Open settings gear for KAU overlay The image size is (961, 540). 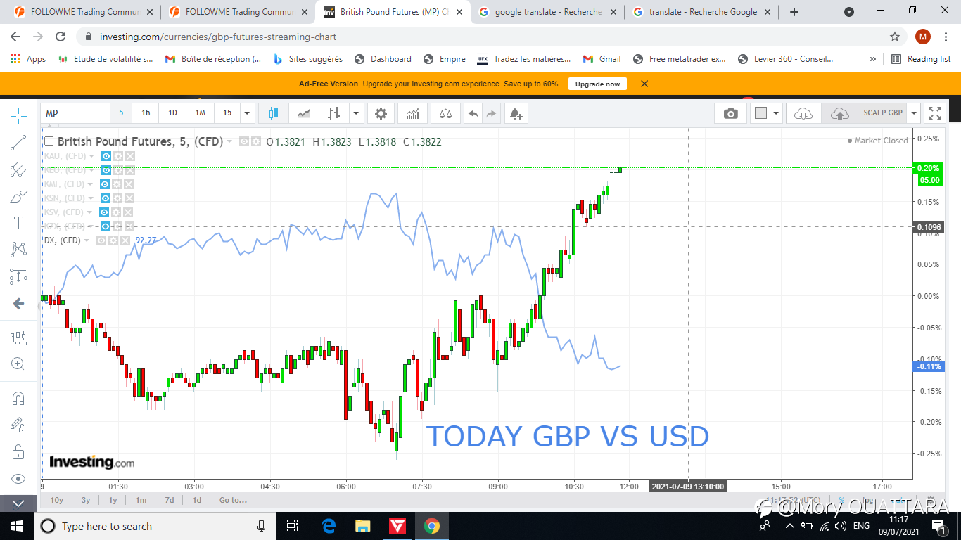click(118, 156)
